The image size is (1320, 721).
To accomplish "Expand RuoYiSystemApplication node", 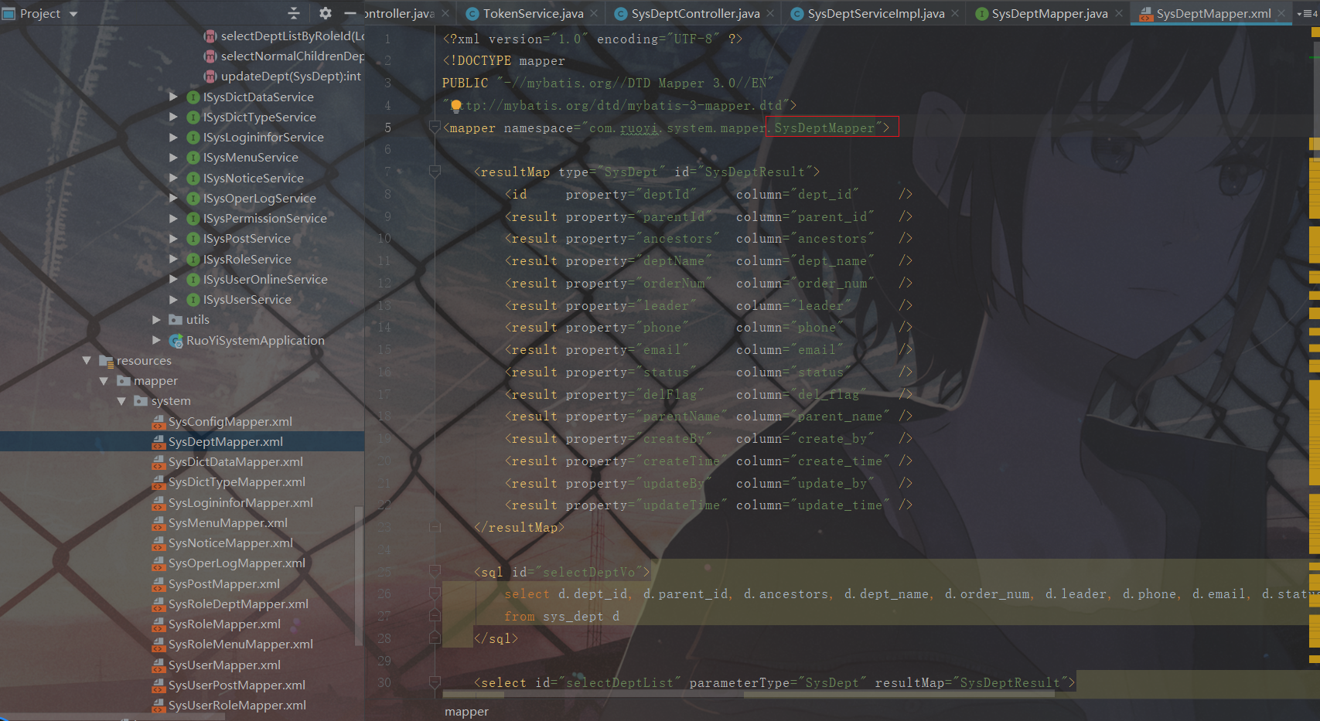I will click(156, 340).
